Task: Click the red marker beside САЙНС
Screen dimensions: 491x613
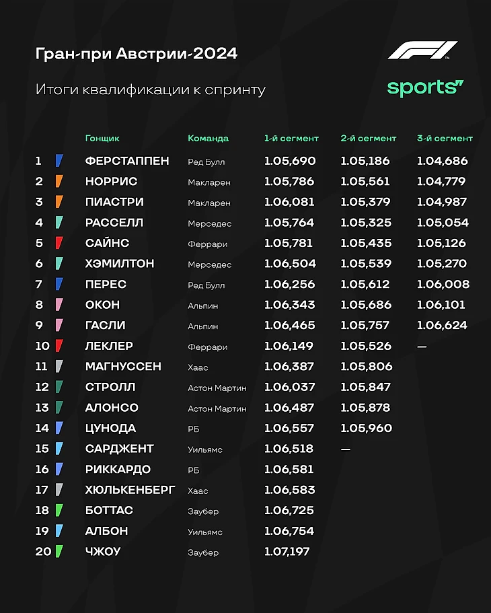Action: coord(59,243)
